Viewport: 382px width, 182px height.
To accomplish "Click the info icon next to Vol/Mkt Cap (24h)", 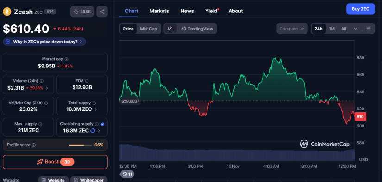I will pyautogui.click(x=46, y=103).
